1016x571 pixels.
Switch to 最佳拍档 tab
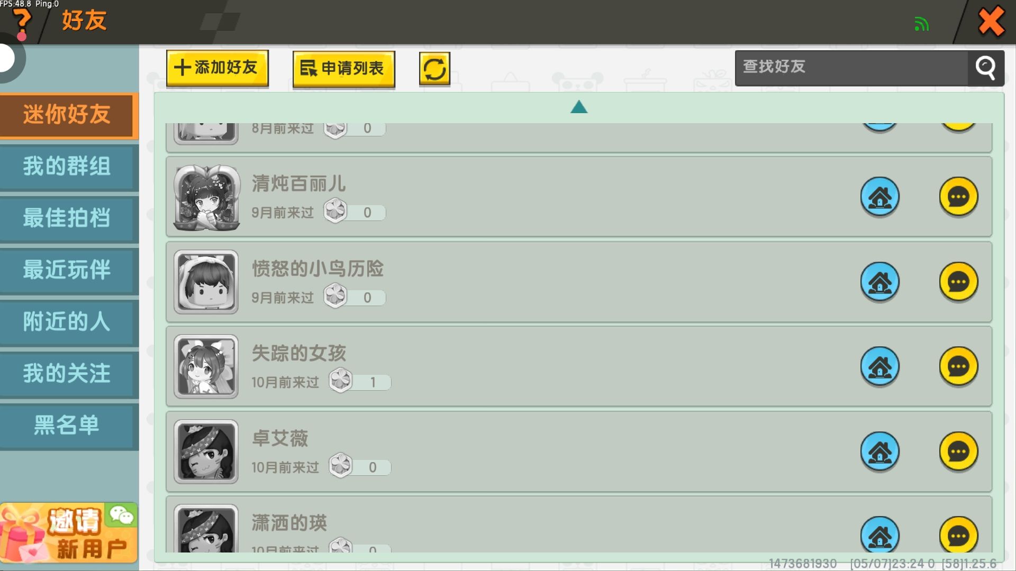click(67, 218)
